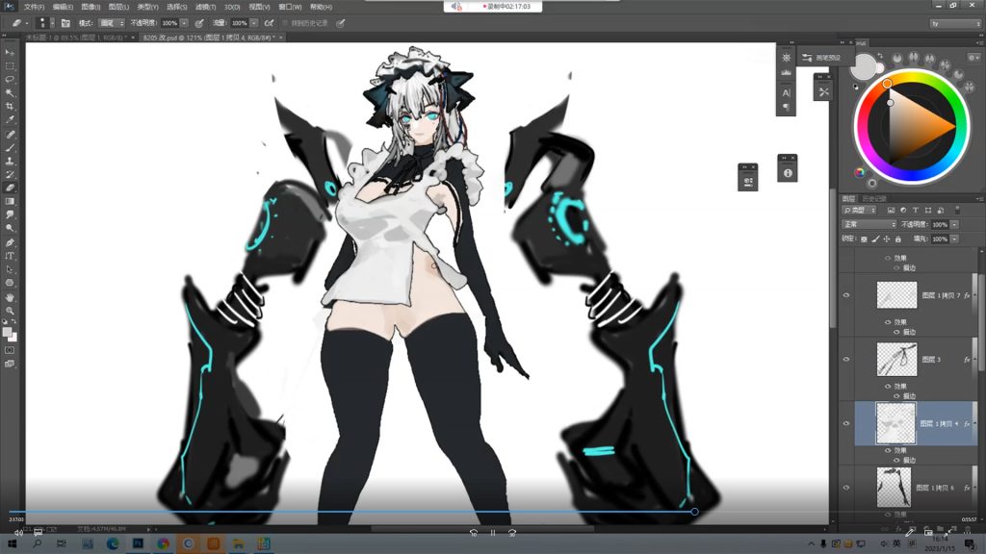This screenshot has width=986, height=554.
Task: Select the Lasso tool
Action: pyautogui.click(x=10, y=79)
